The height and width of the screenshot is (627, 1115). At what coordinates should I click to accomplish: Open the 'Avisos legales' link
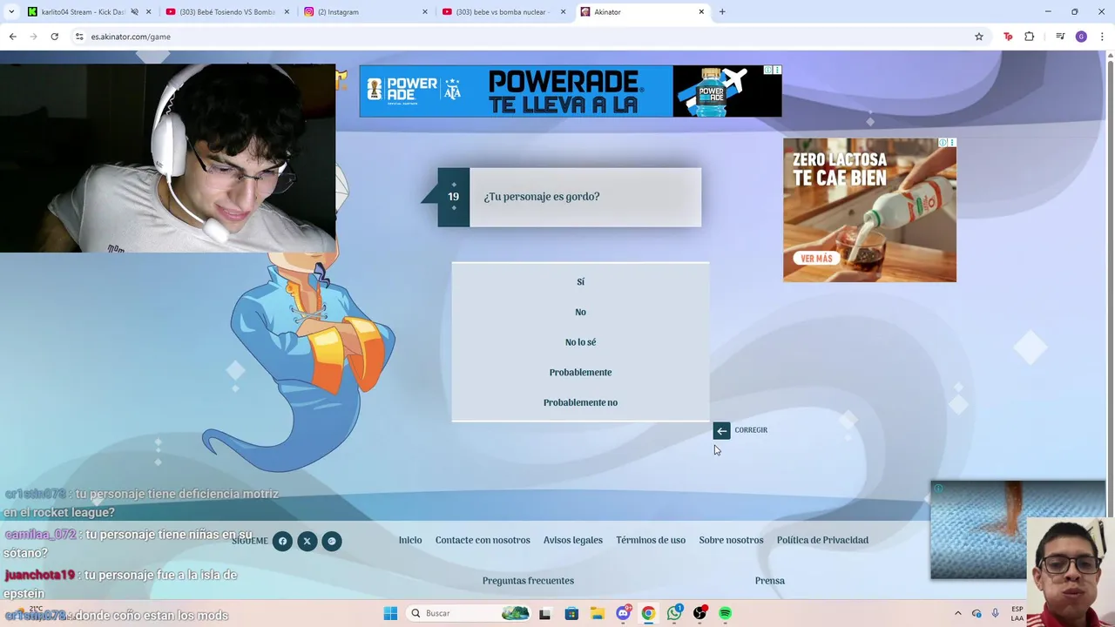point(573,540)
